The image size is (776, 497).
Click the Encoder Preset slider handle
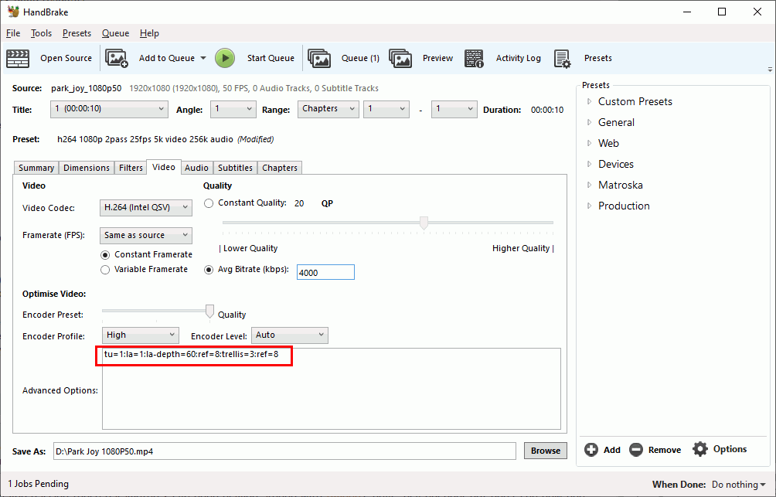pos(209,311)
